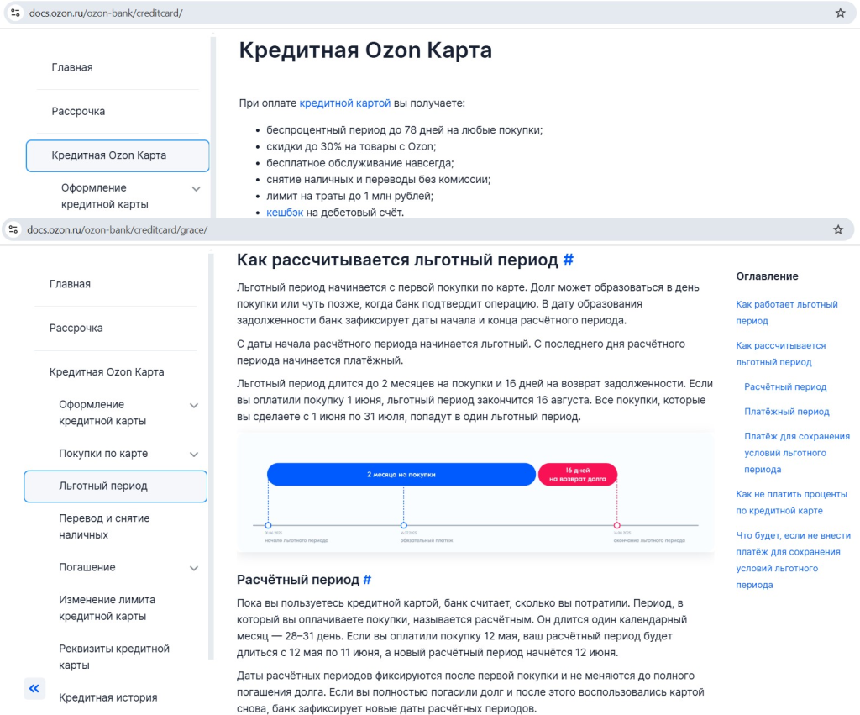The height and width of the screenshot is (715, 860).
Task: Expand the "Оформление кредитной карты" section
Action: 195,404
